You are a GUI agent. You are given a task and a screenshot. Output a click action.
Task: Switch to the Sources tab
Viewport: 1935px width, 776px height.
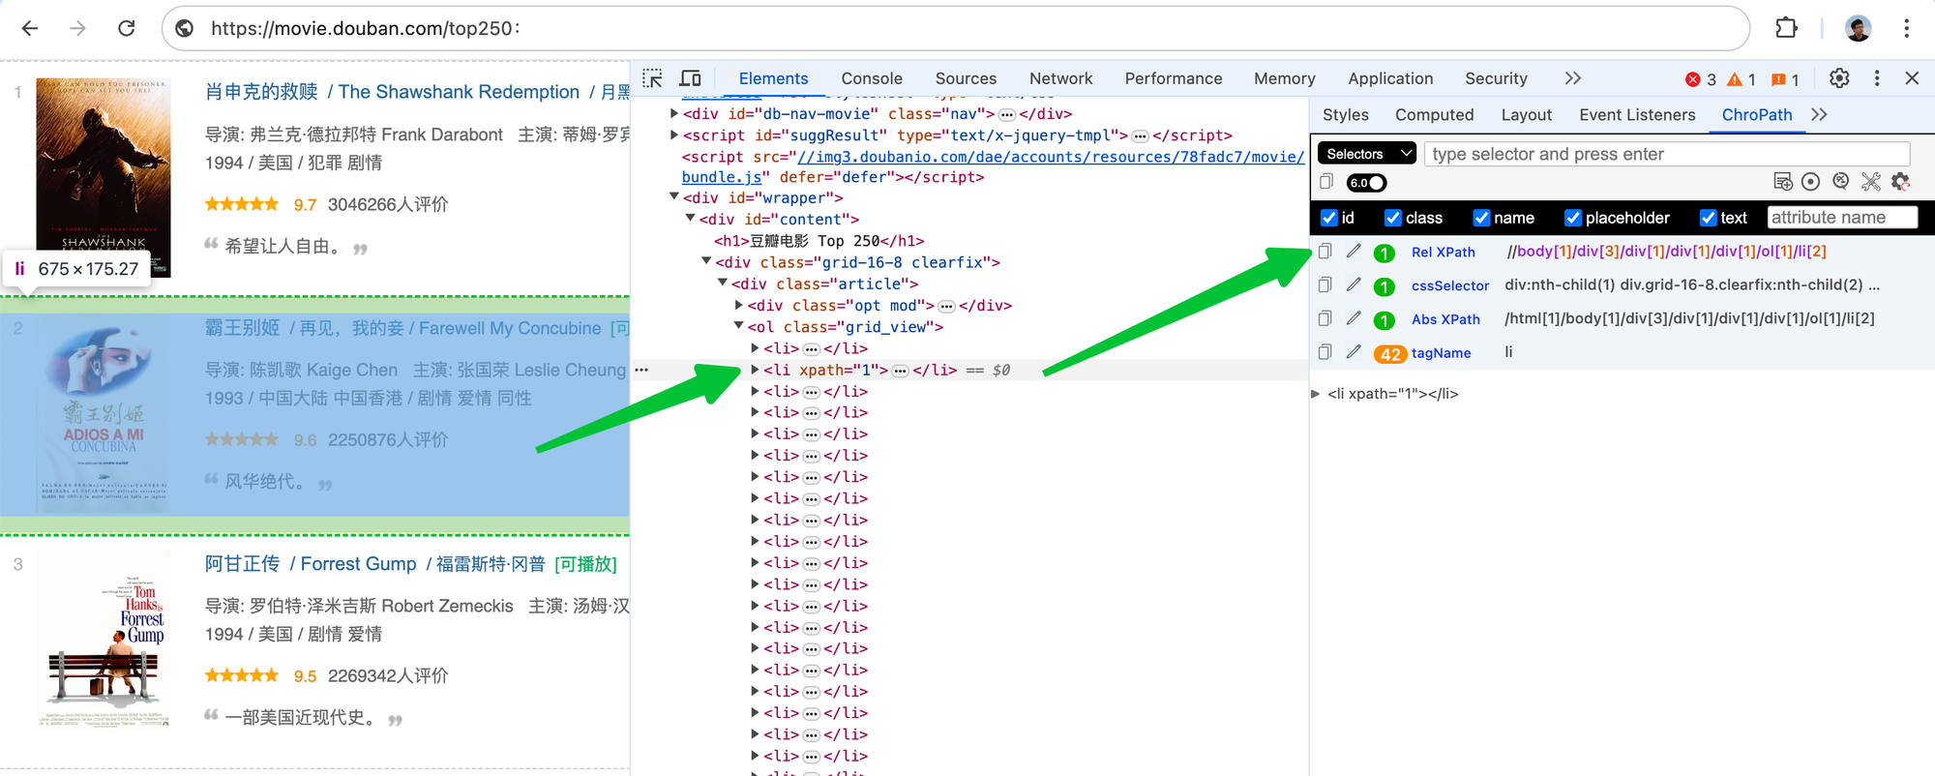966,78
